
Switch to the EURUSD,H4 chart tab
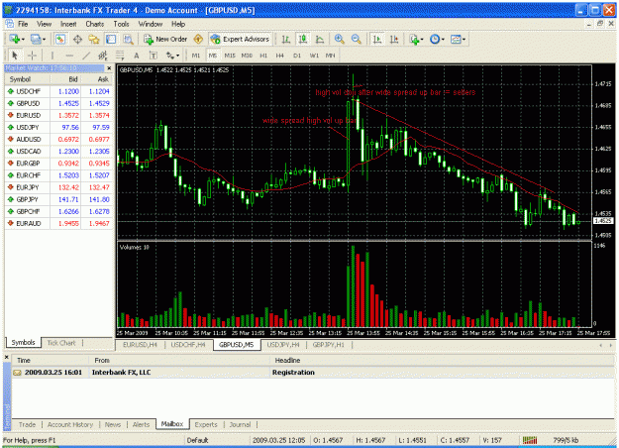pyautogui.click(x=141, y=345)
